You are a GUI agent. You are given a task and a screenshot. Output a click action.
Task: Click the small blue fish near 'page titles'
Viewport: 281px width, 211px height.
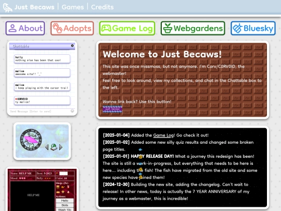[x=140, y=150]
